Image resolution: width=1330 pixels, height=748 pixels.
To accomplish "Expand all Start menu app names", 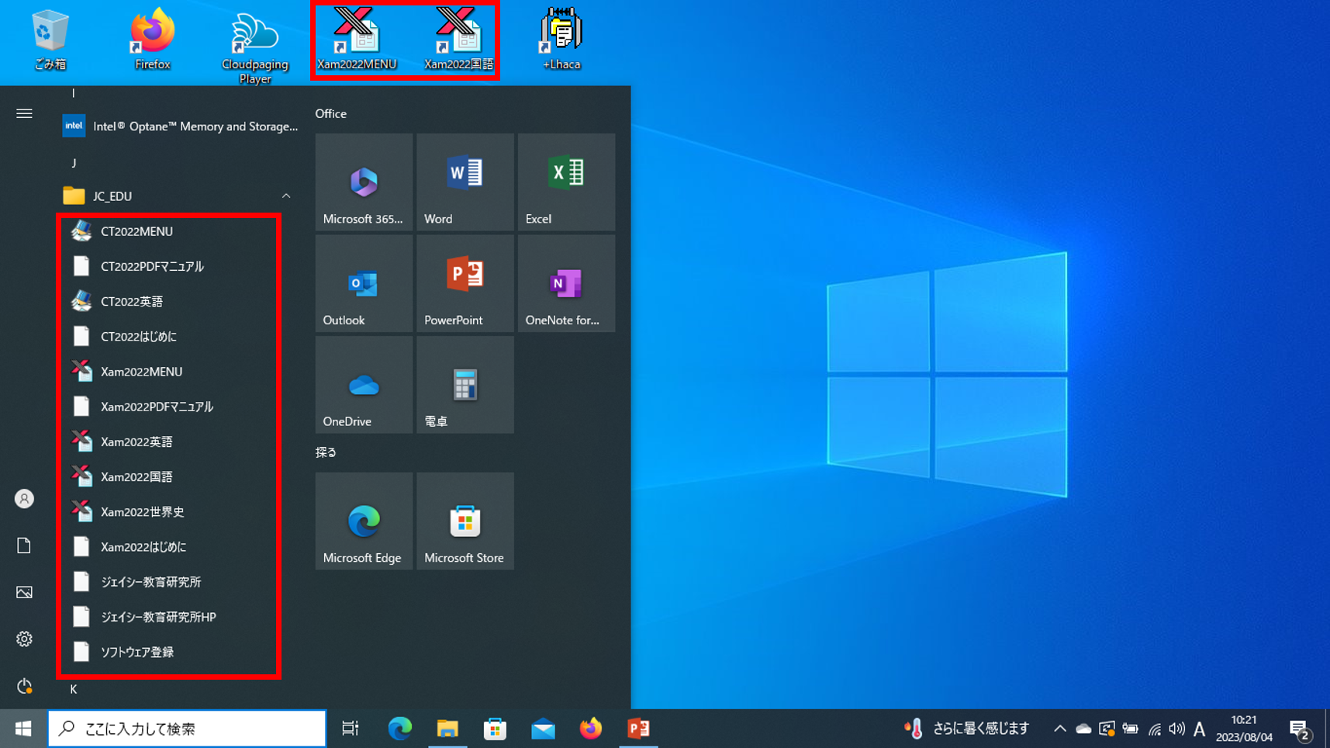I will [x=23, y=113].
